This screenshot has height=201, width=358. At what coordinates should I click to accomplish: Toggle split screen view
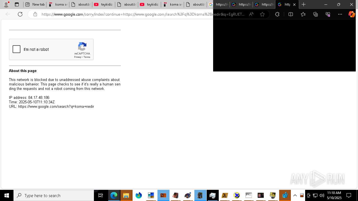click(291, 14)
